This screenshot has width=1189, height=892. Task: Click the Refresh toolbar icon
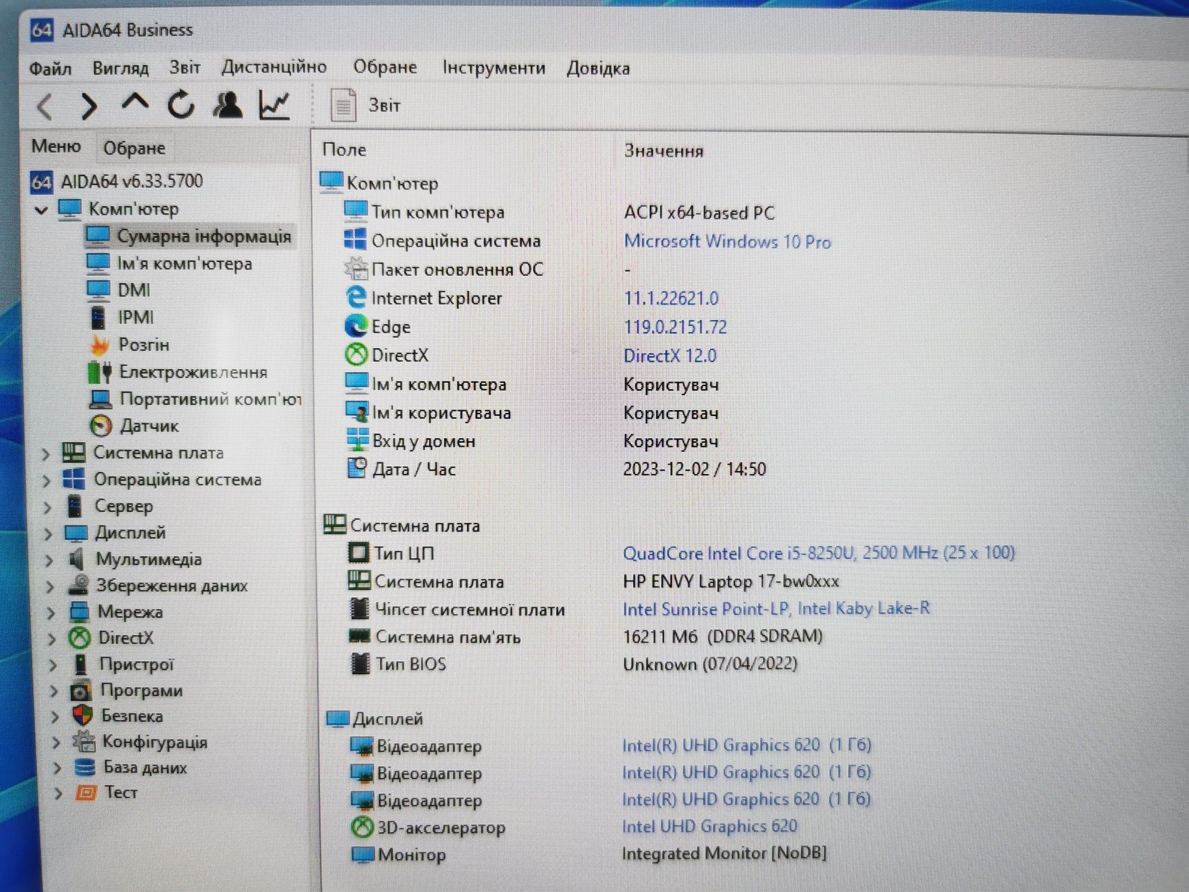(x=181, y=104)
